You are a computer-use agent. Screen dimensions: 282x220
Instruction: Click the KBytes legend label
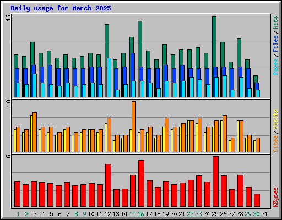(x=276, y=197)
